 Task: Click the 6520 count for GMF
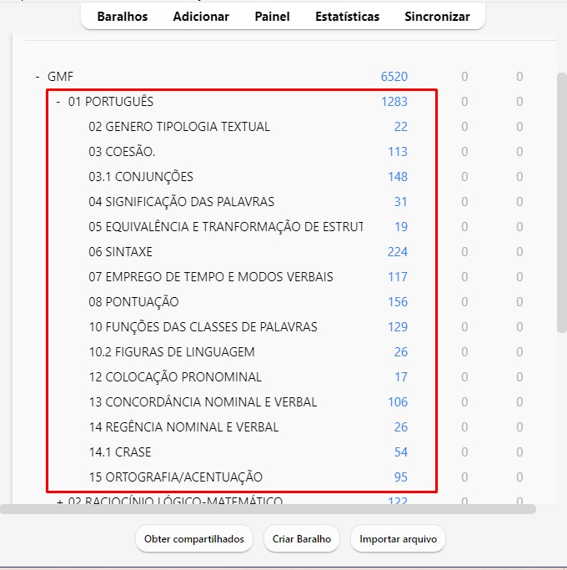pos(394,77)
